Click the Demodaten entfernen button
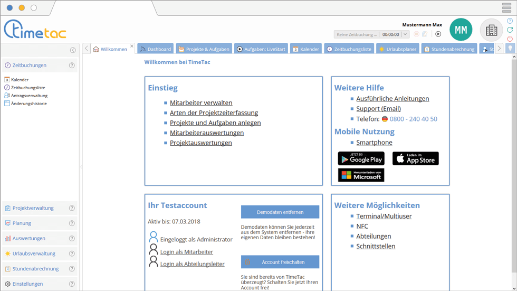Image resolution: width=517 pixels, height=291 pixels. (280, 212)
